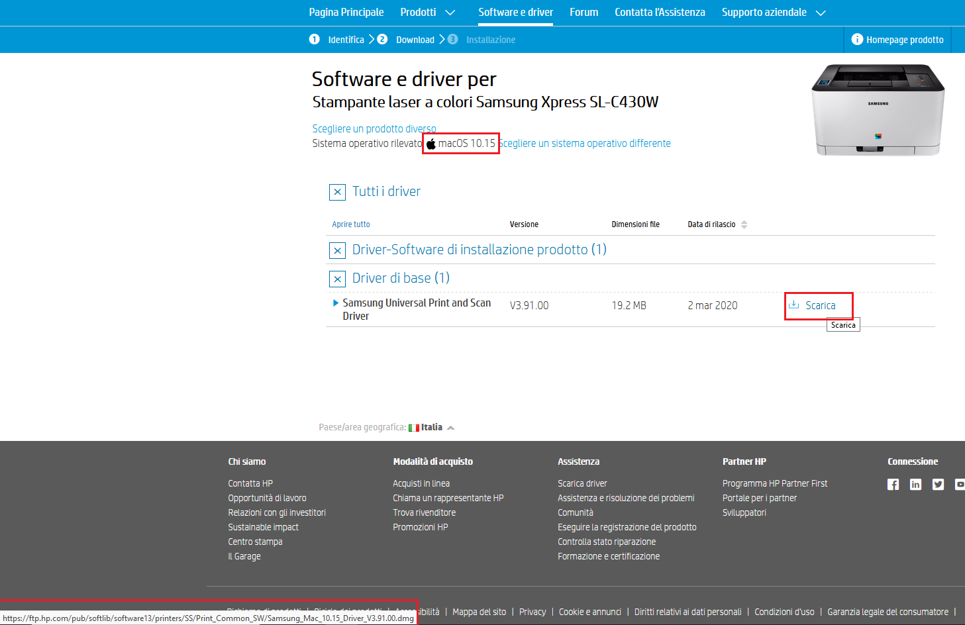The image size is (965, 625).
Task: Click the Homepage prodotto info icon
Action: click(857, 39)
